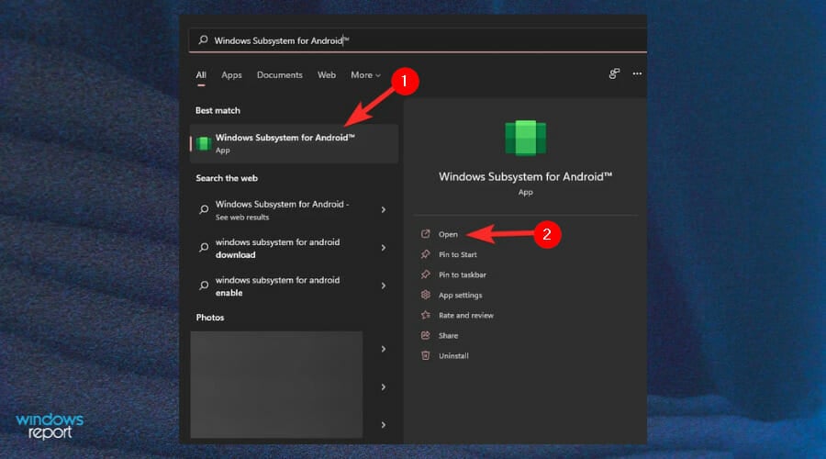Screen dimensions: 826x459
Task: Click the search options icon near ellipsis
Action: (614, 74)
